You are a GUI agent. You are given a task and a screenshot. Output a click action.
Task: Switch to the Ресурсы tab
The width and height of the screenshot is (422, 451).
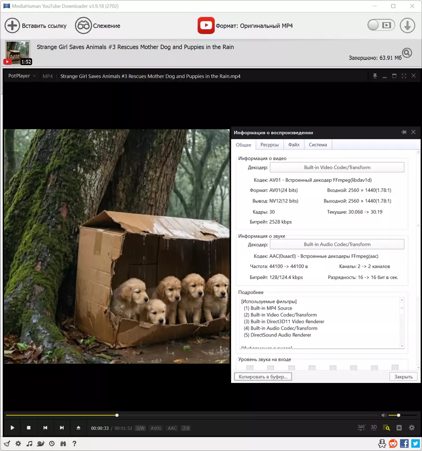(270, 145)
